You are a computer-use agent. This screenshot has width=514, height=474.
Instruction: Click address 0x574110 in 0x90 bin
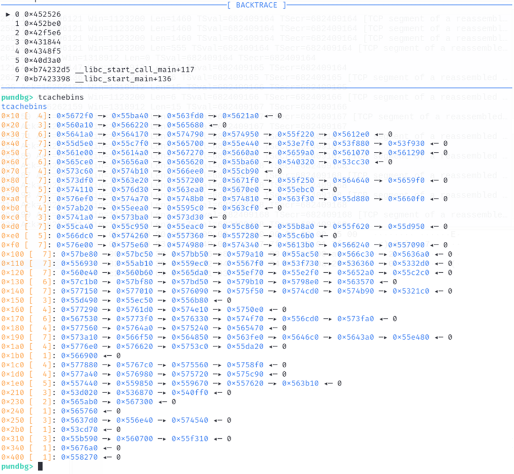point(75,190)
